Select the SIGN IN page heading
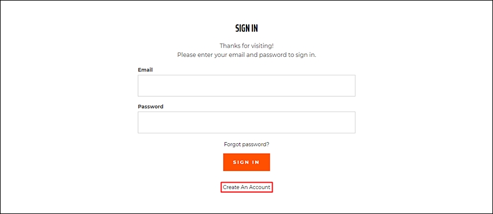Screen dimensions: 493x214 [x=246, y=28]
